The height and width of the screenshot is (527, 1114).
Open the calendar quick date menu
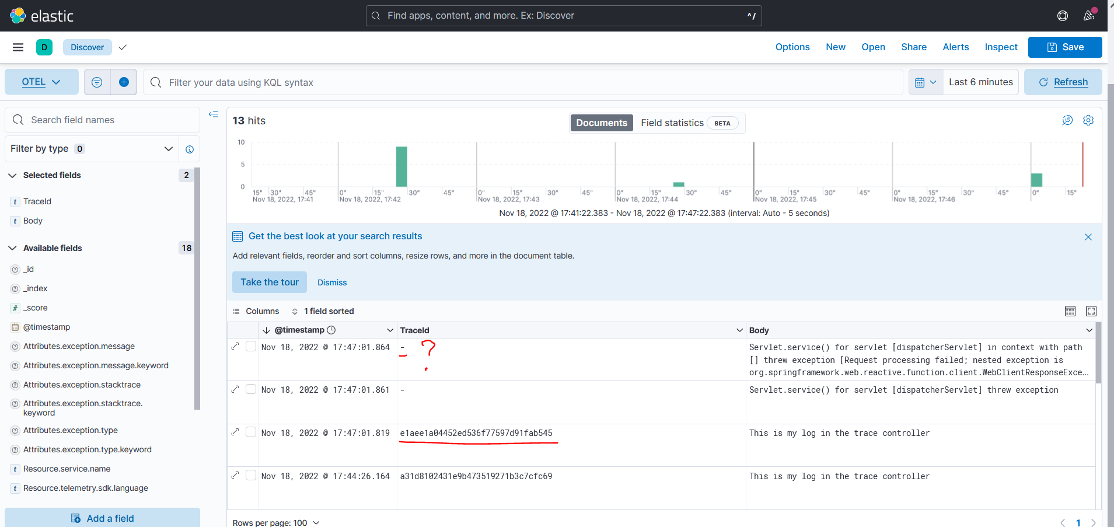click(x=926, y=82)
